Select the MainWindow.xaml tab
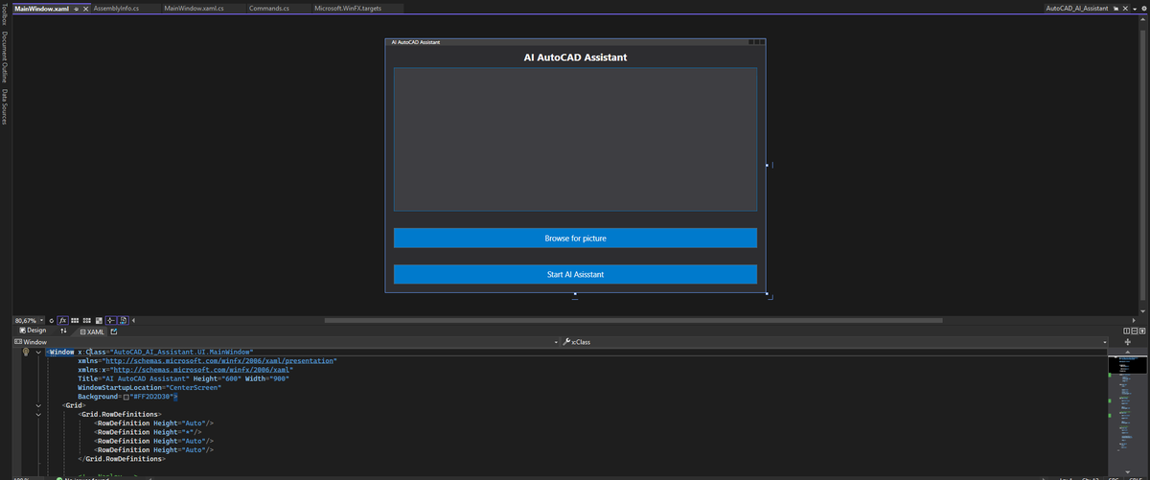 (41, 8)
